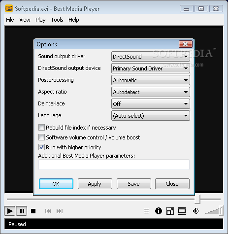Expand the Deinterlace dropdown
The image size is (228, 234).
151,104
